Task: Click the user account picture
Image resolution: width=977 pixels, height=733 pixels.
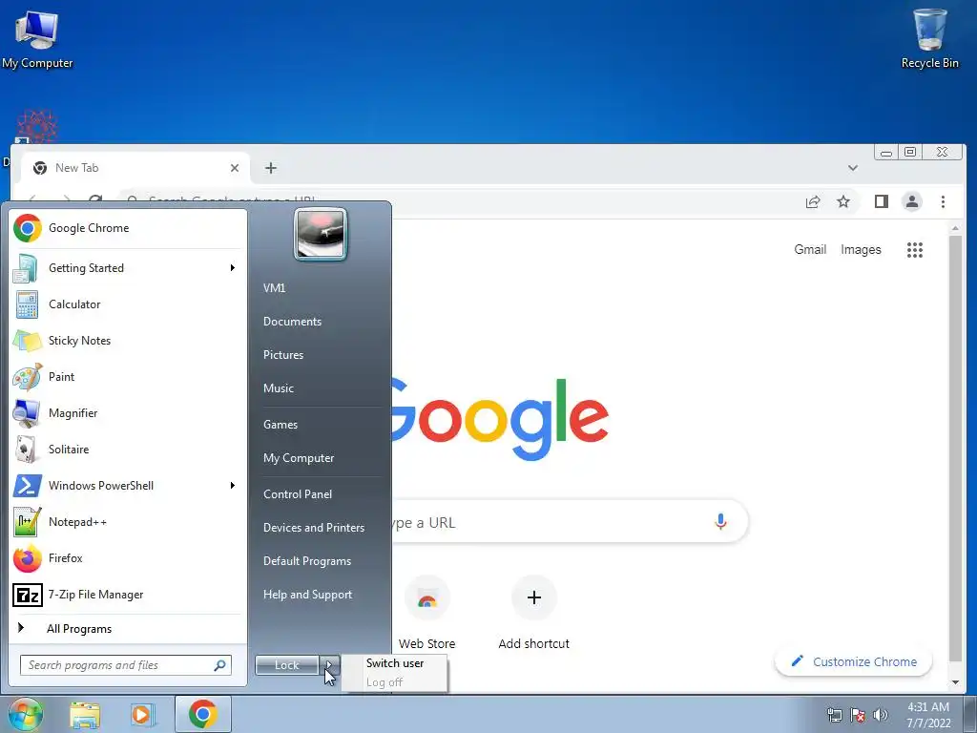Action: [321, 235]
